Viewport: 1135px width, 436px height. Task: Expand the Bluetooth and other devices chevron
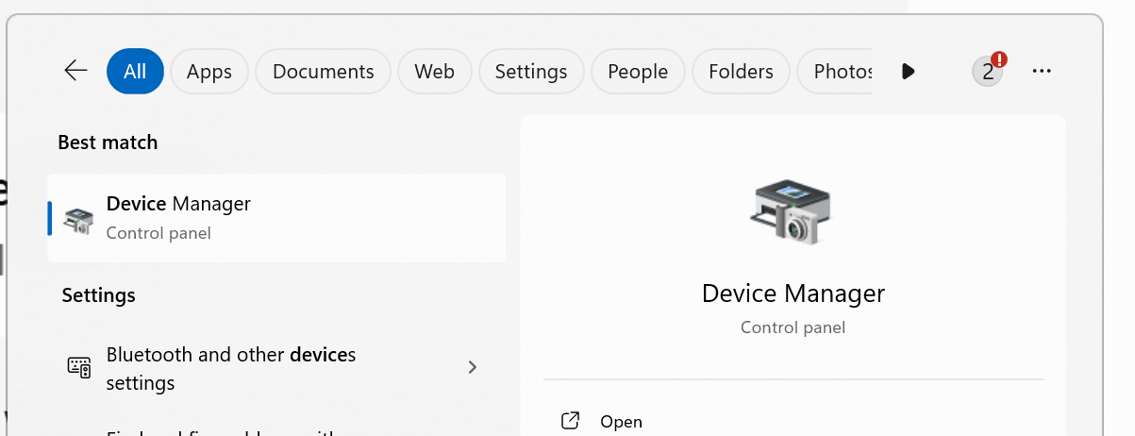click(473, 367)
